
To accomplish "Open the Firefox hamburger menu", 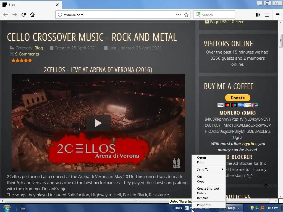I will tap(278, 15).
